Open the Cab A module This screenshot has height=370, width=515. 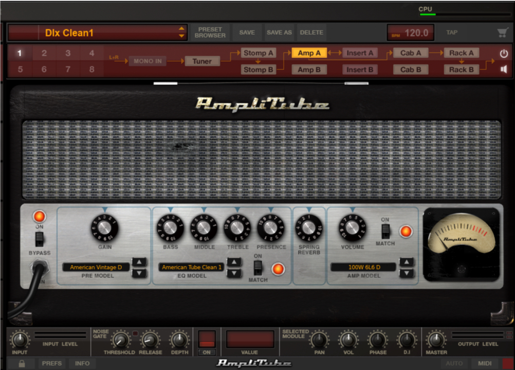(x=411, y=53)
